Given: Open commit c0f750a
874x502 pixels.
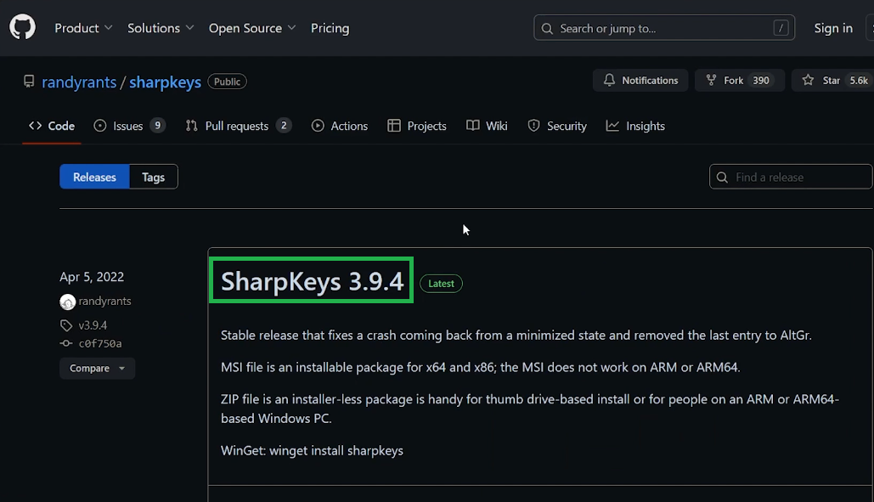Looking at the screenshot, I should point(100,343).
